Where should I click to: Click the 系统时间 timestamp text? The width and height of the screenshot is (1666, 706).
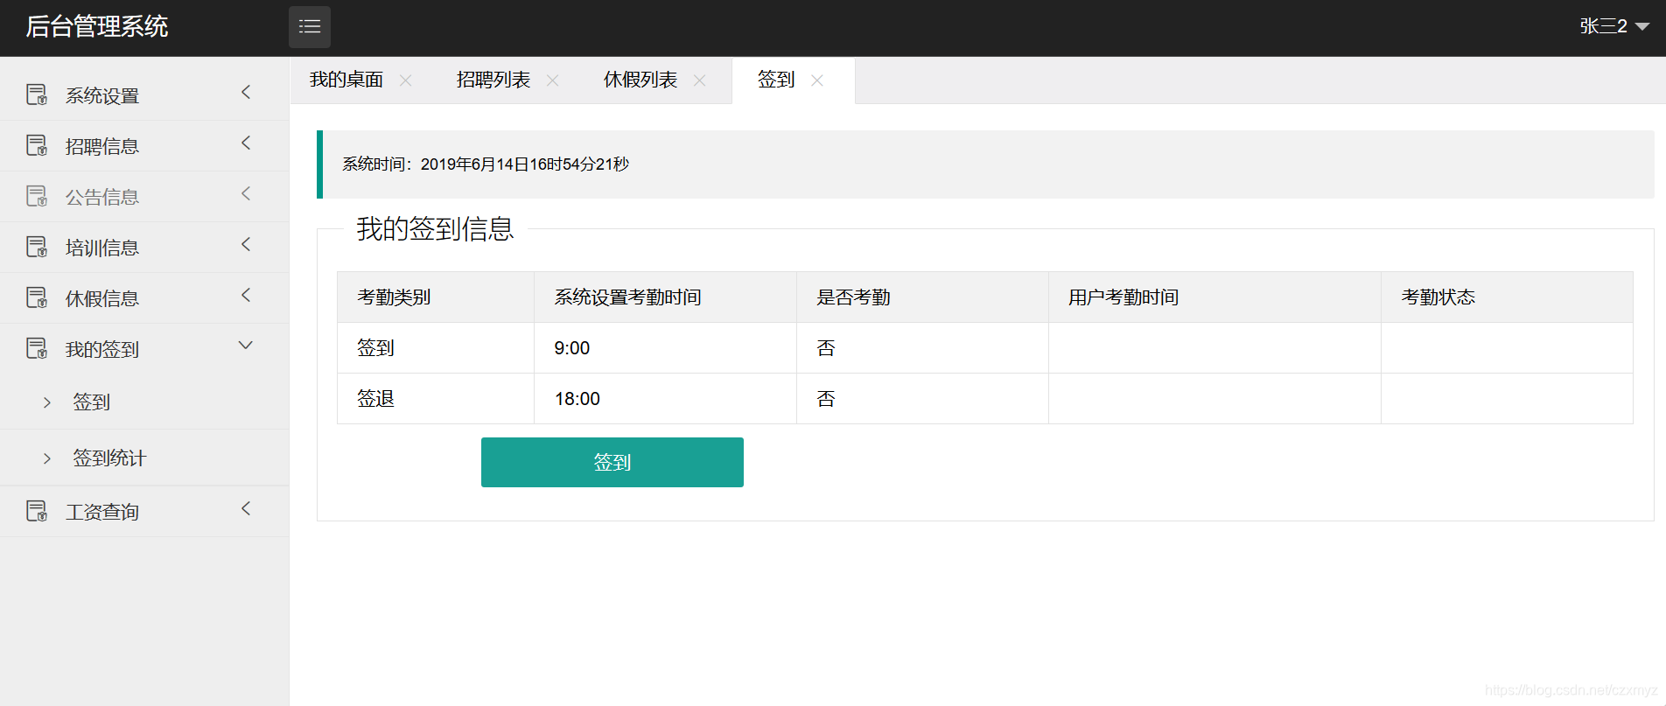click(x=486, y=164)
